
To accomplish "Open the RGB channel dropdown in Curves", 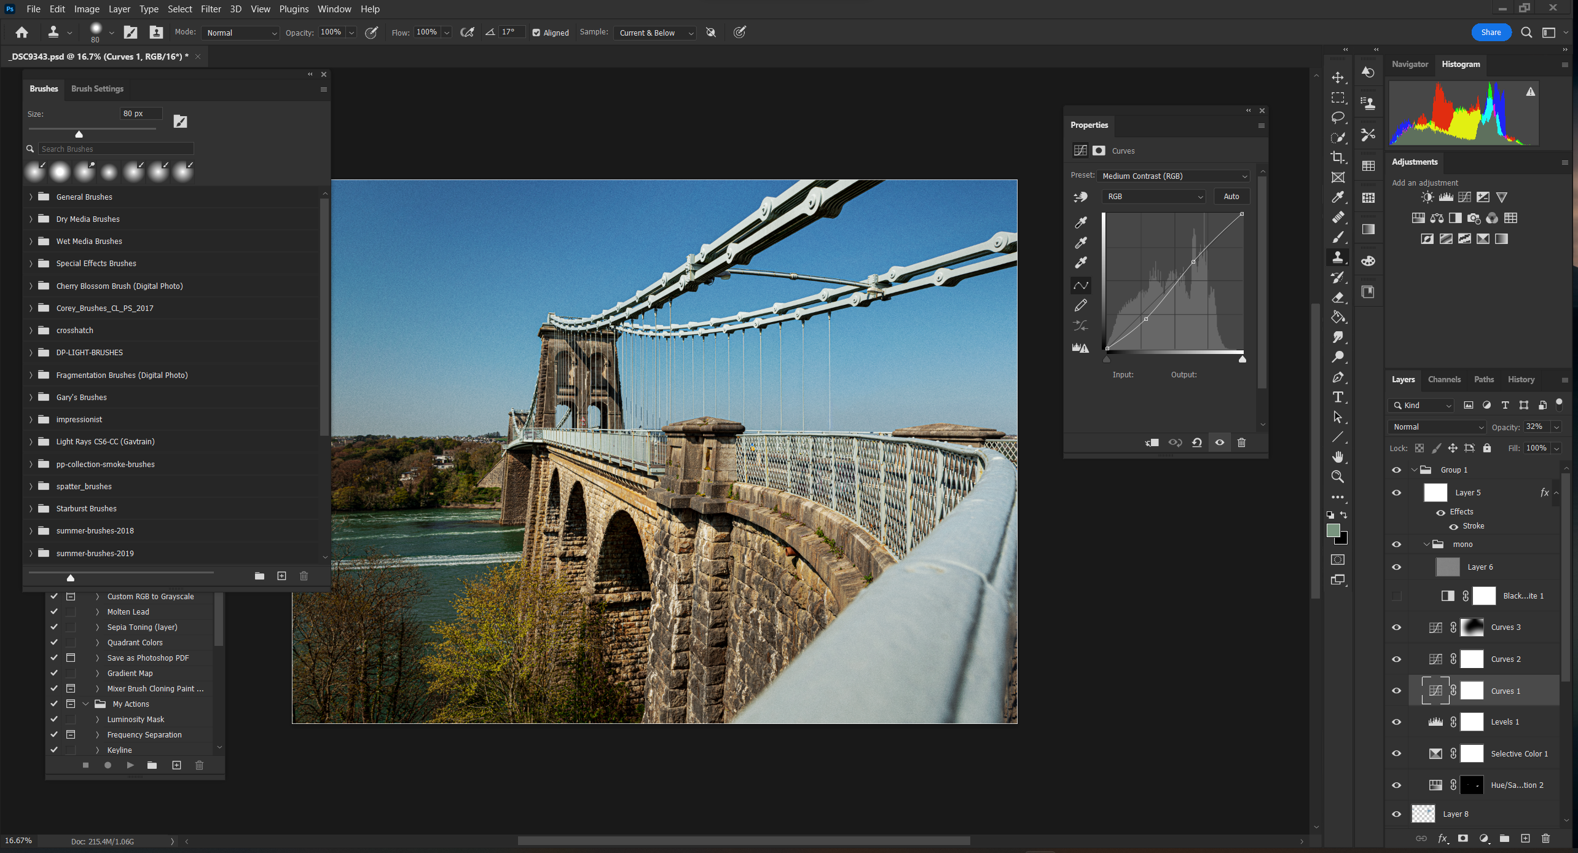I will [x=1153, y=197].
